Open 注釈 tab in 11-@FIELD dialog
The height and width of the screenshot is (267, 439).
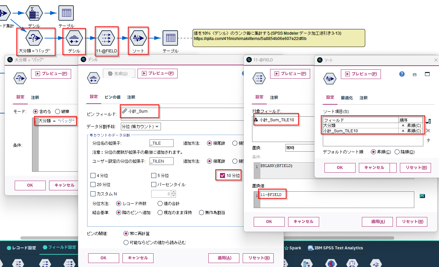click(x=274, y=97)
